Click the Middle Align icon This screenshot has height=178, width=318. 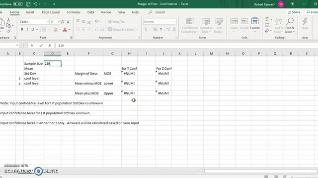tap(83, 21)
